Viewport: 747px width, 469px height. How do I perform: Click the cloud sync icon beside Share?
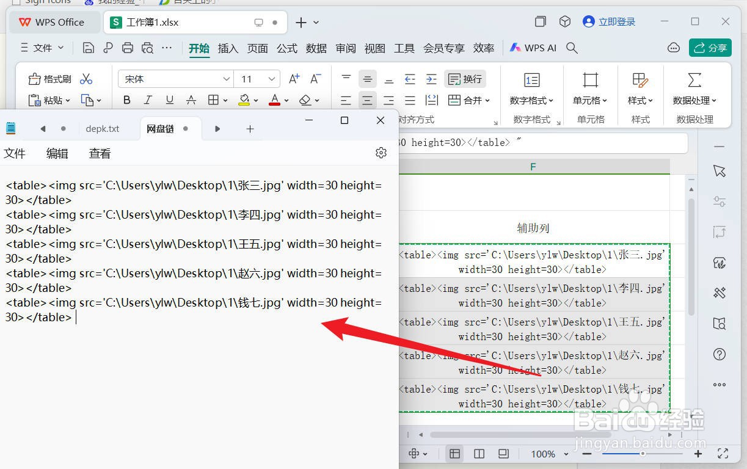tap(674, 48)
